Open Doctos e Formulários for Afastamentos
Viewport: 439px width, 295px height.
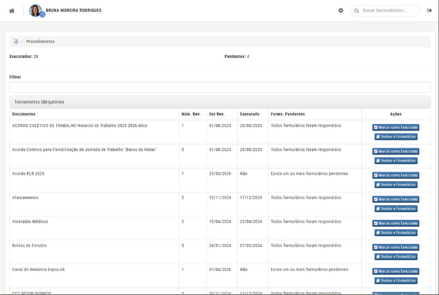pos(396,209)
